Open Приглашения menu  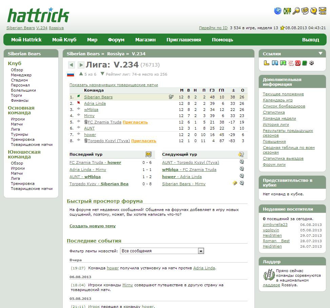point(184,40)
